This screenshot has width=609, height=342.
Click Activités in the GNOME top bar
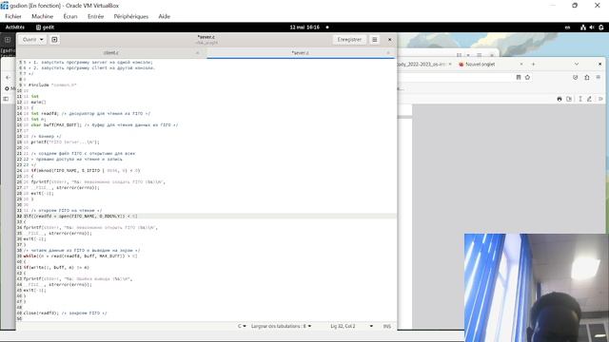(15, 28)
